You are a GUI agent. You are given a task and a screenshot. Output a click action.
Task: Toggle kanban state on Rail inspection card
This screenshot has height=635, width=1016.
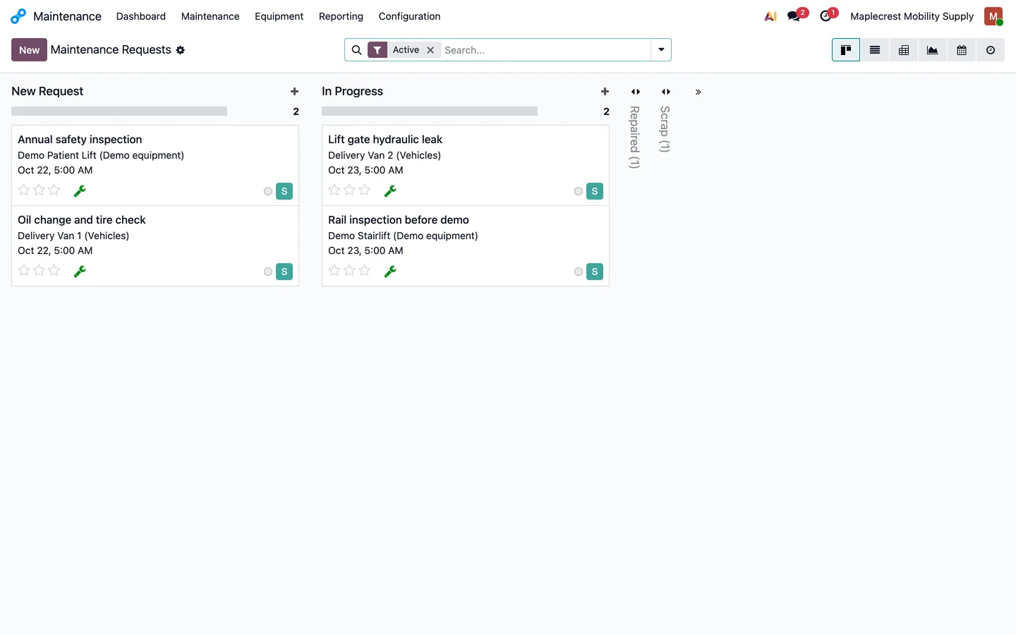pos(579,272)
